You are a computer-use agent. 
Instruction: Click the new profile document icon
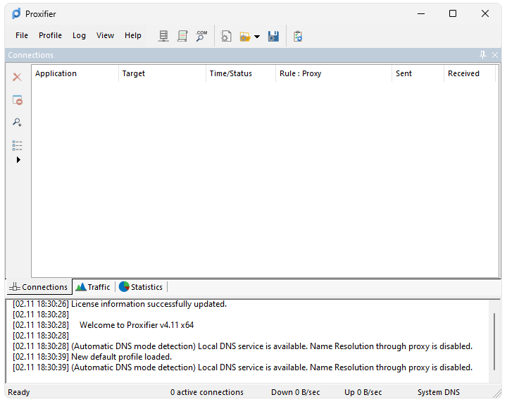point(226,36)
